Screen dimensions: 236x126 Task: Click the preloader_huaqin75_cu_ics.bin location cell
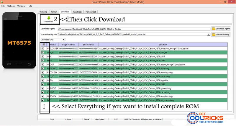[x=163, y=49]
